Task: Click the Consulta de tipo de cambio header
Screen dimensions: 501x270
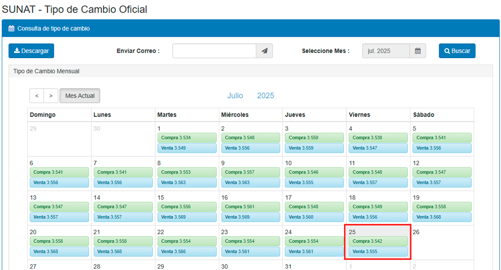Action: [251, 29]
